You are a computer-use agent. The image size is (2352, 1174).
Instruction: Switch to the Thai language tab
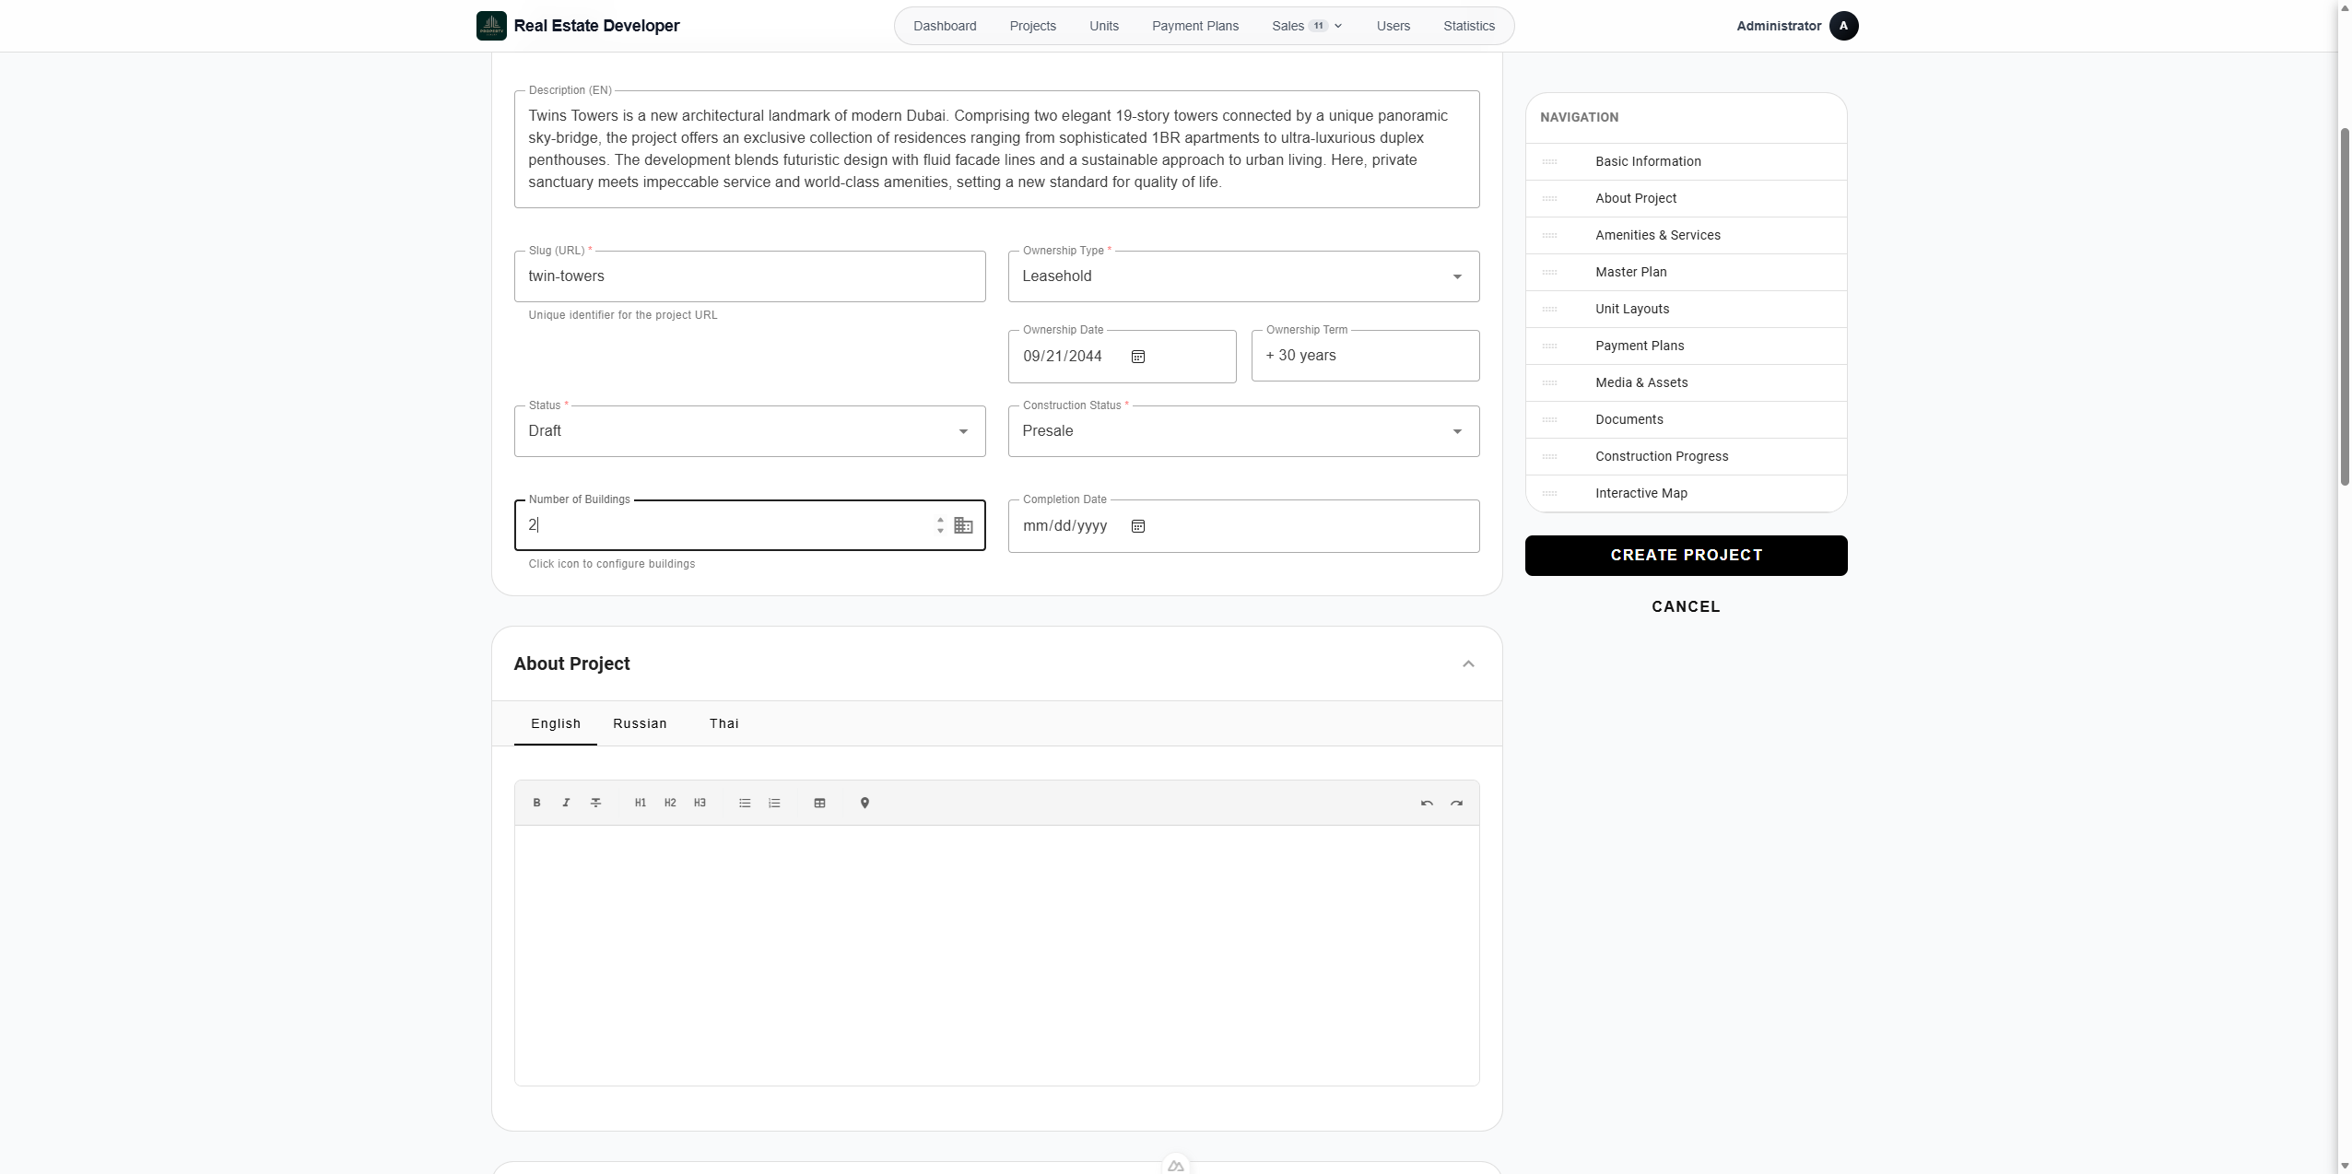pos(723,723)
